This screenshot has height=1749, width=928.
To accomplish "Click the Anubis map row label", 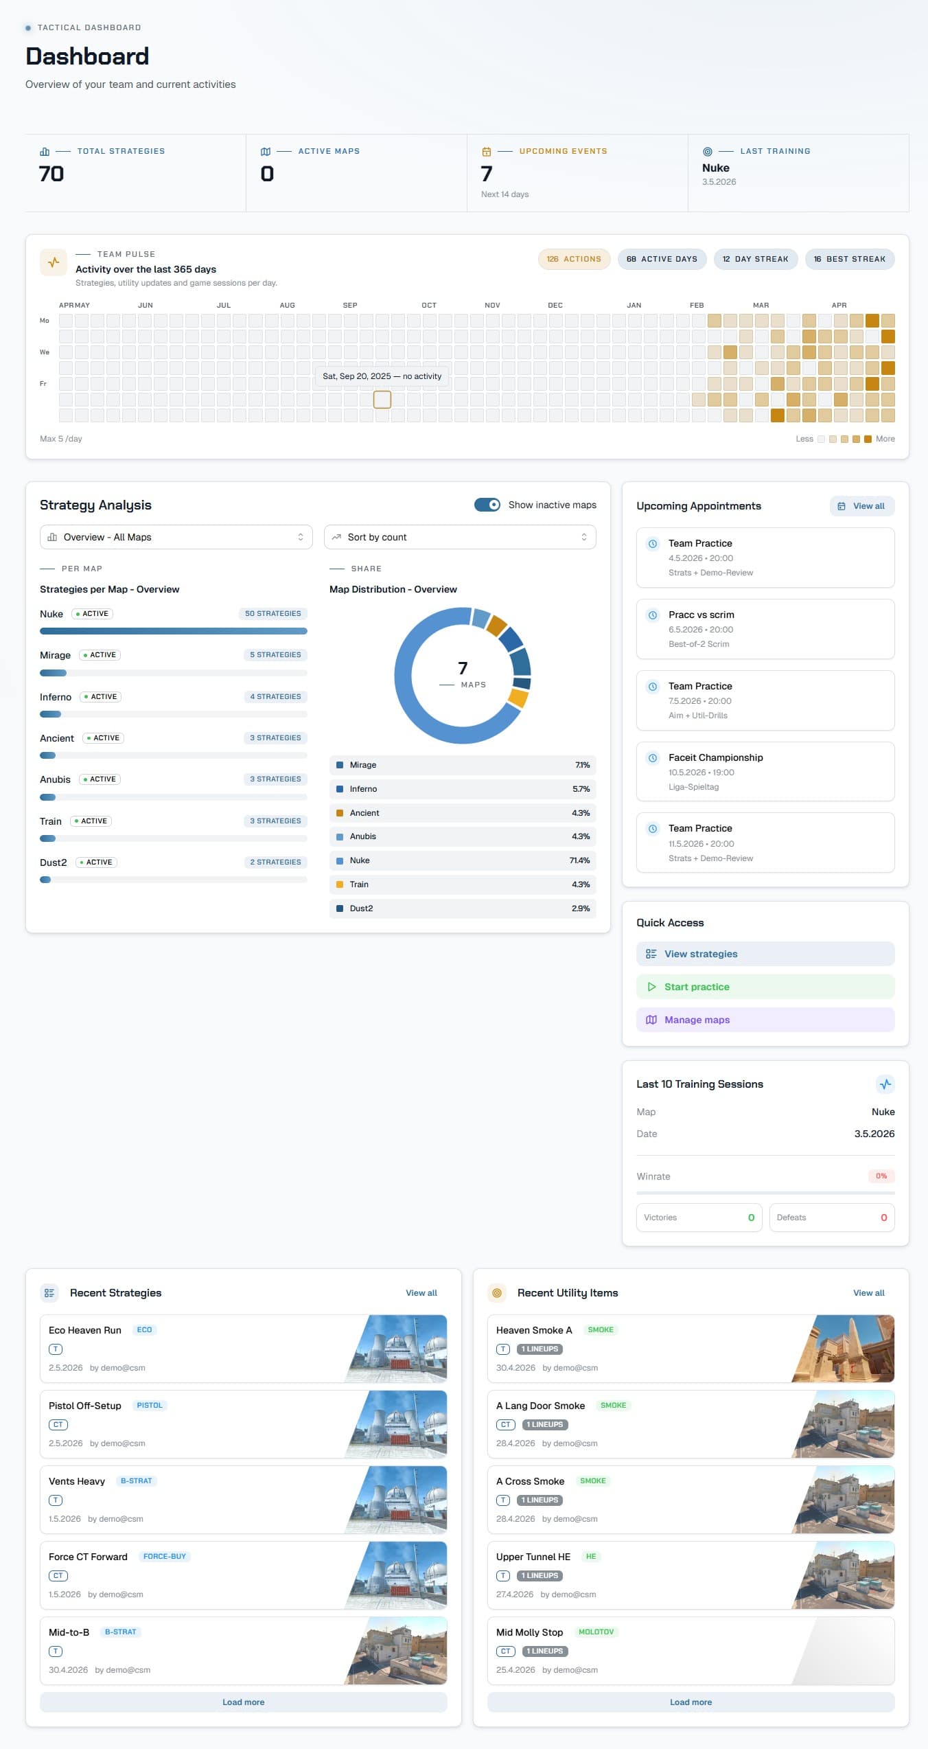I will pos(55,779).
